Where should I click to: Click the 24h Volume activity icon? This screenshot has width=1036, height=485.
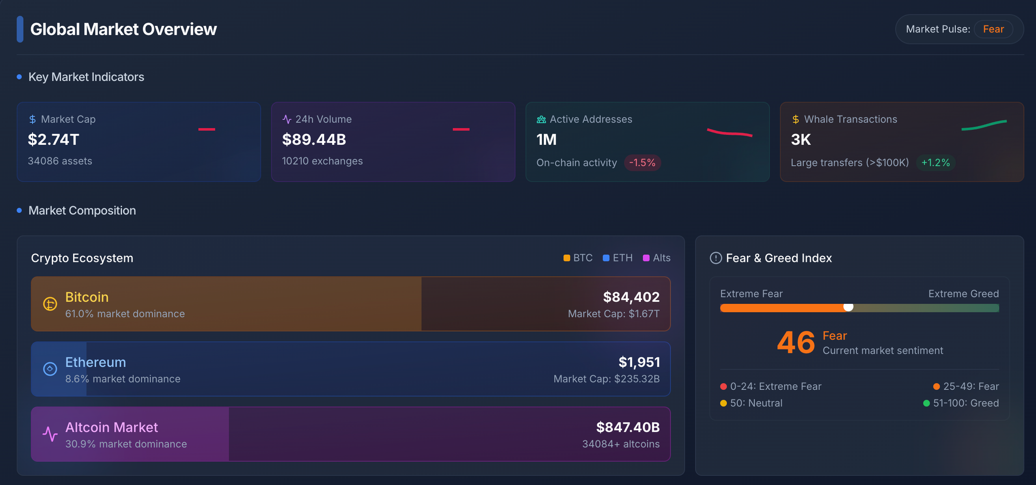tap(287, 120)
